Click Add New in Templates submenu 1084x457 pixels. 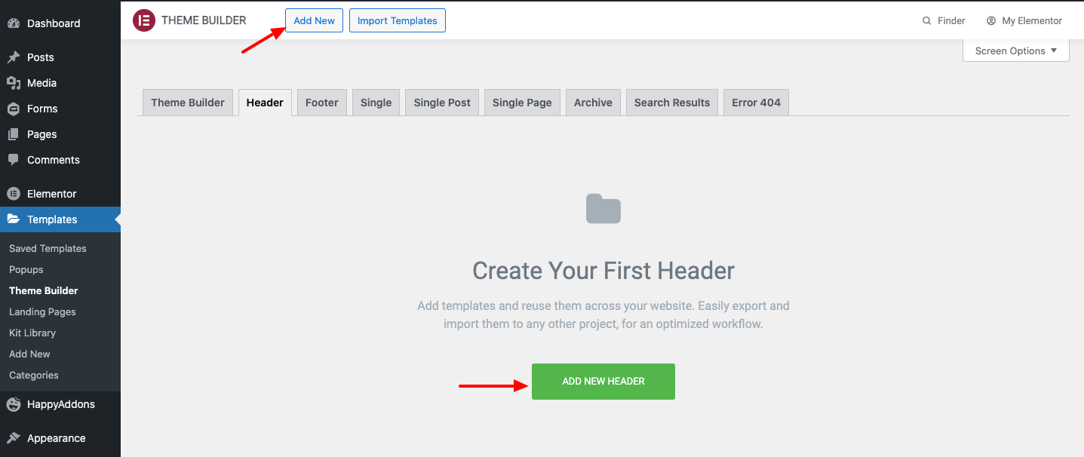tap(29, 354)
